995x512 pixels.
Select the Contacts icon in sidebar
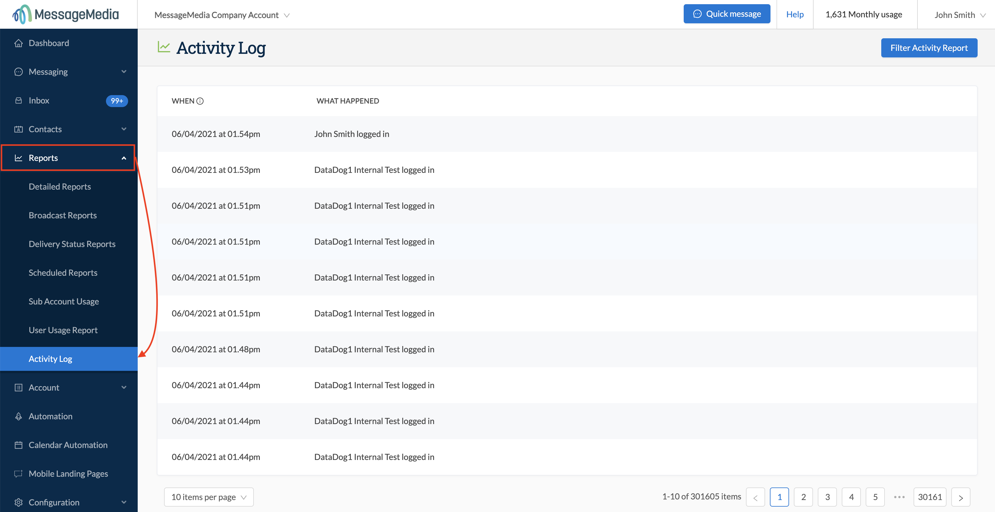[19, 129]
